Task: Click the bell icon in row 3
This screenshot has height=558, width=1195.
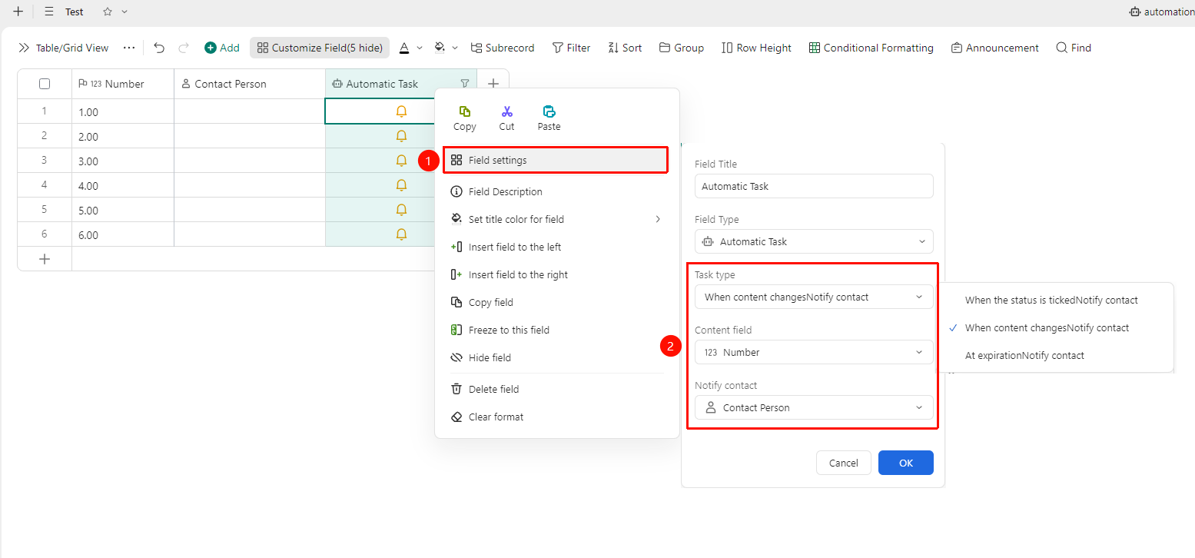Action: (401, 161)
